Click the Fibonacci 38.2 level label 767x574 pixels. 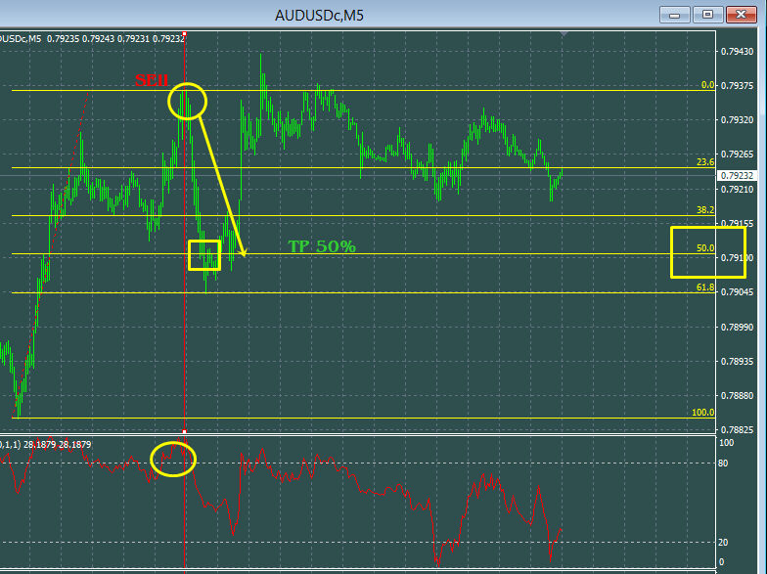click(x=705, y=210)
